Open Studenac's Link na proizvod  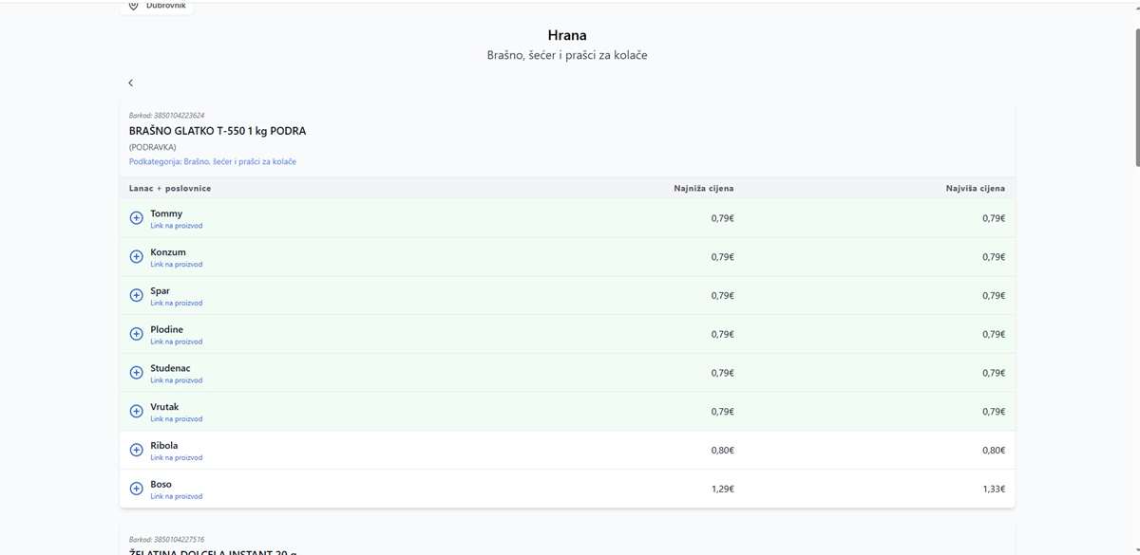(176, 380)
